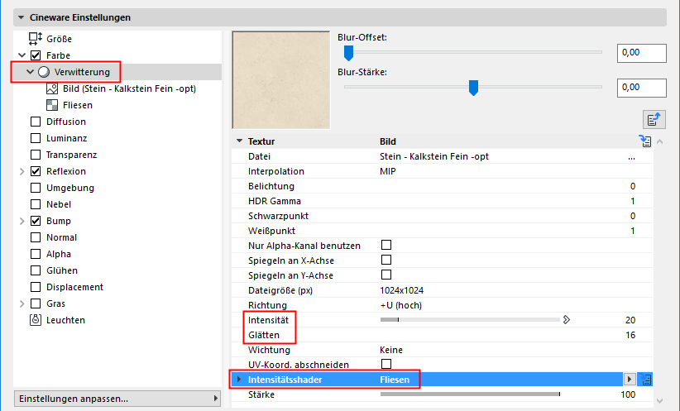Screen dimensions: 680x411
Task: Enable the Glühen channel checkbox
Action: point(36,270)
